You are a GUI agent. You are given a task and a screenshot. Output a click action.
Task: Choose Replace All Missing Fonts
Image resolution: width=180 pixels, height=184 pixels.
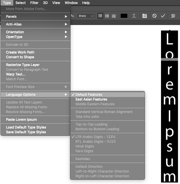point(35,107)
